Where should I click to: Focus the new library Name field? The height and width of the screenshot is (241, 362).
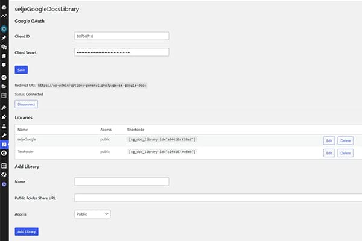click(x=121, y=181)
